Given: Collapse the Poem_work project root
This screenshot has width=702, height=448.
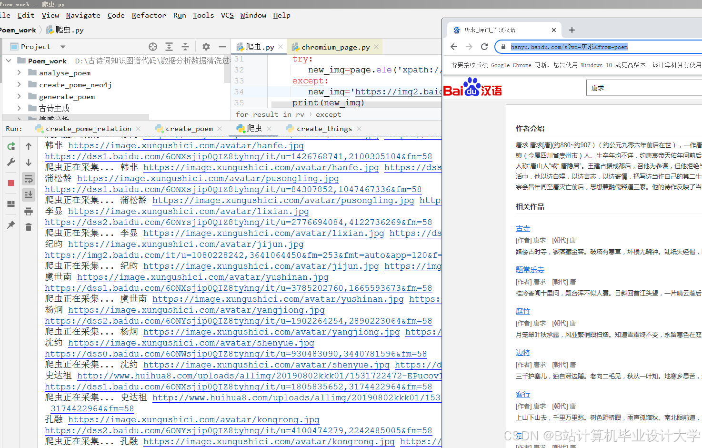Looking at the screenshot, I should pos(8,61).
